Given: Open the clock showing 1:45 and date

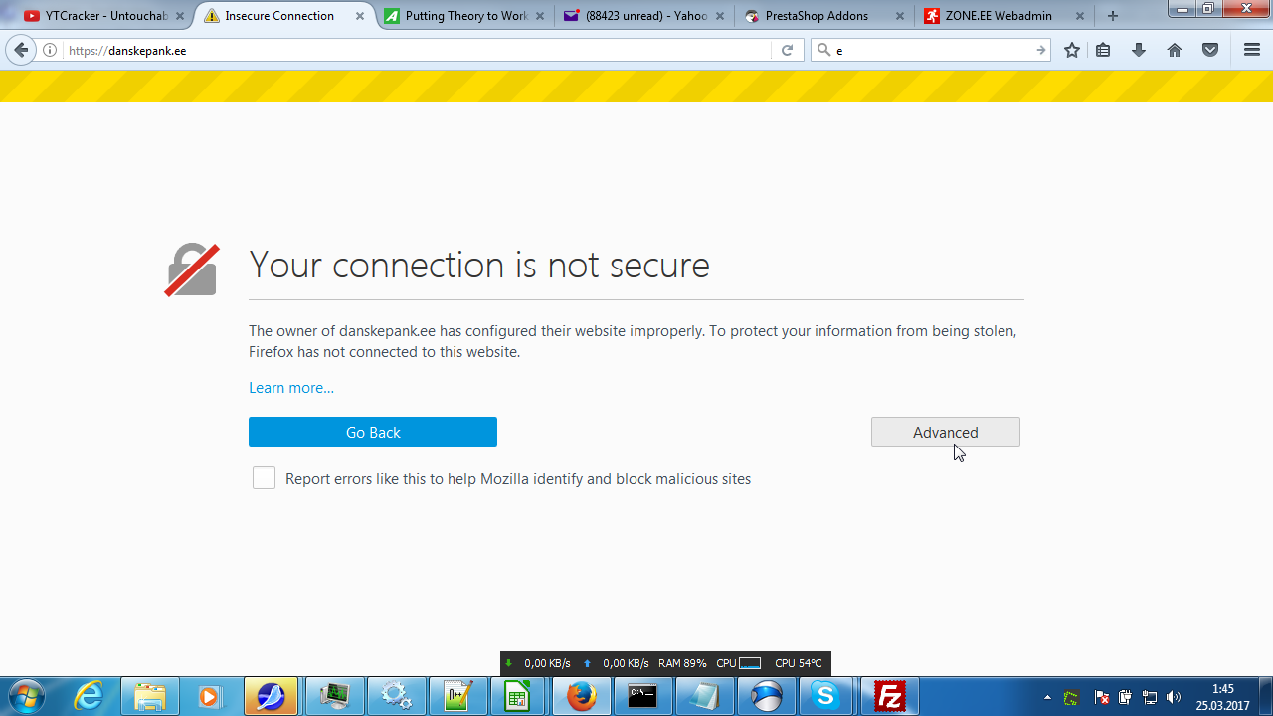Looking at the screenshot, I should coord(1222,697).
